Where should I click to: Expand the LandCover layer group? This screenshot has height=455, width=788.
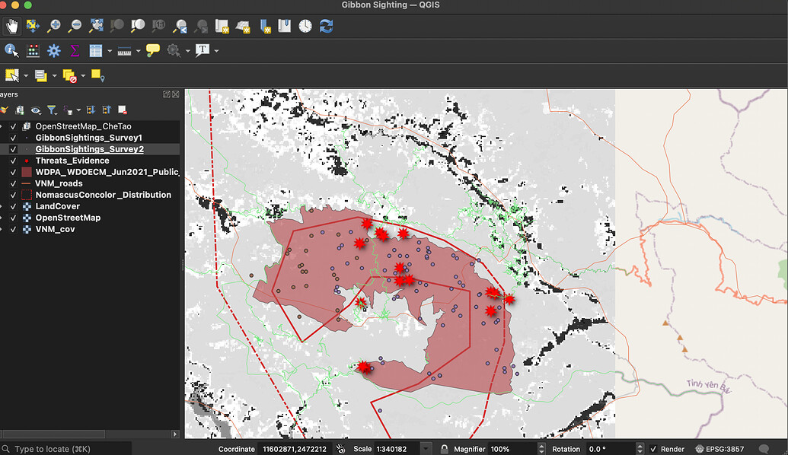pos(2,206)
